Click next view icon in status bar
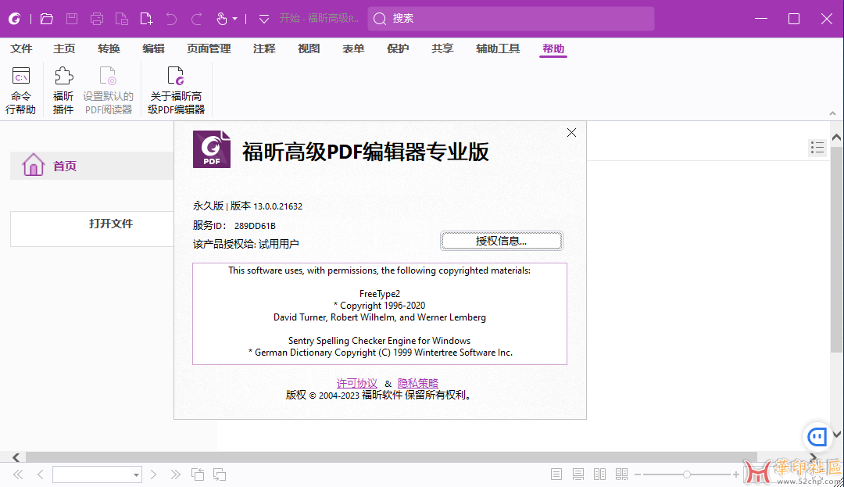The width and height of the screenshot is (844, 487). [220, 474]
